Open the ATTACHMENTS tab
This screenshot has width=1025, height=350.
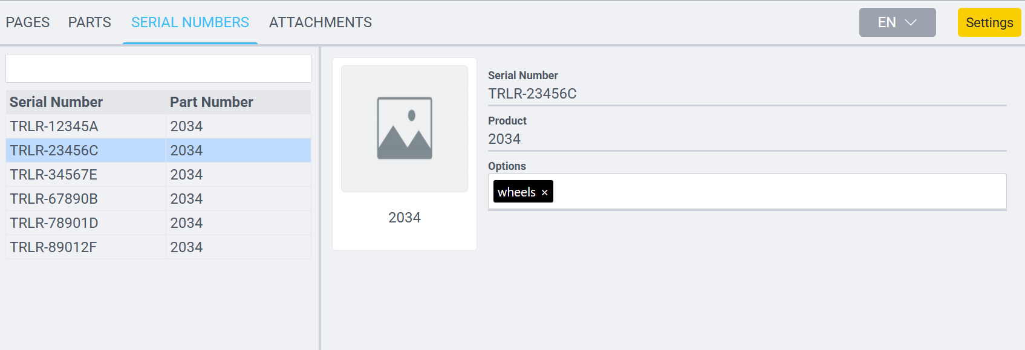[321, 22]
